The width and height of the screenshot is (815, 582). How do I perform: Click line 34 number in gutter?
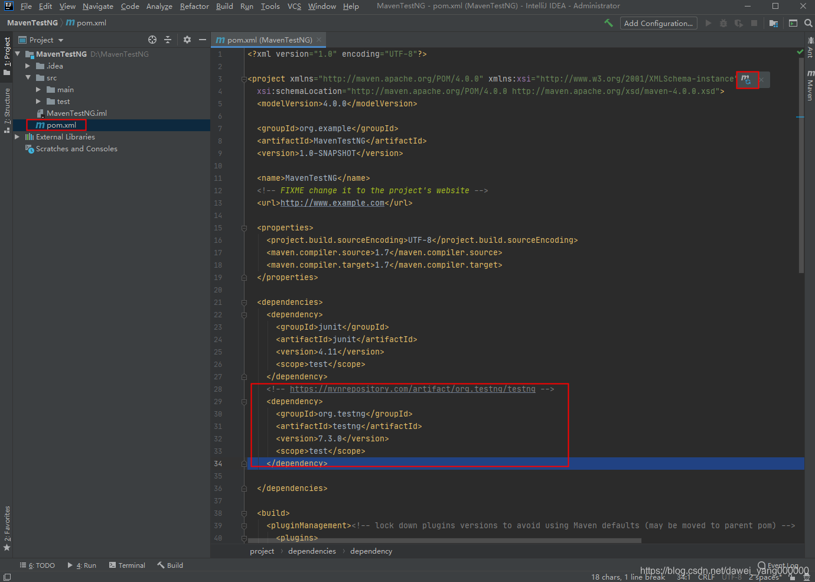click(x=218, y=463)
